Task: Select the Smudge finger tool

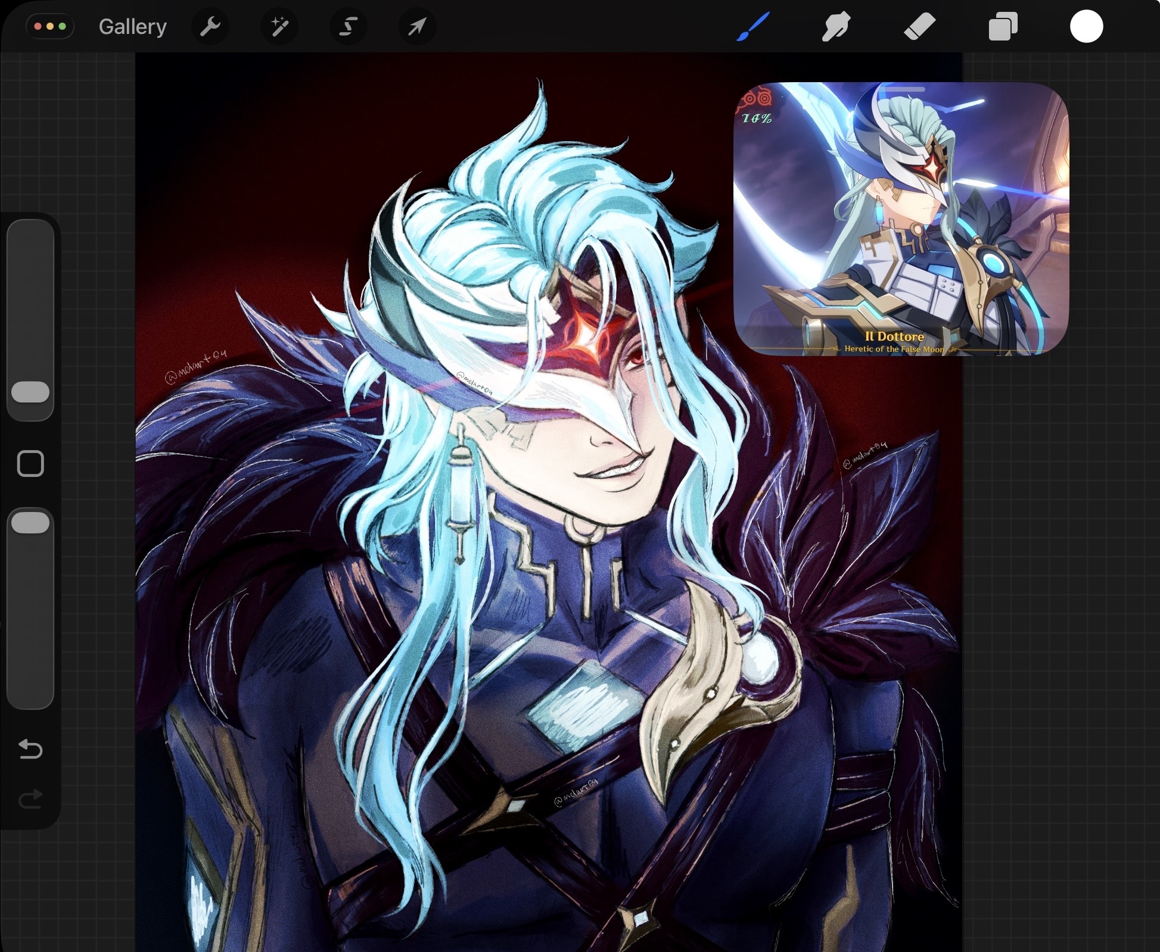Action: [835, 27]
